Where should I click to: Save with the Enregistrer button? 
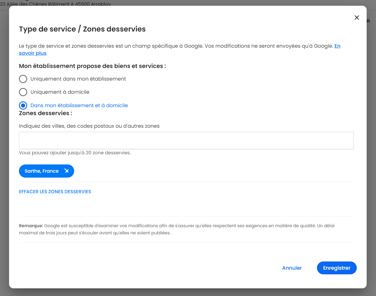tap(337, 268)
